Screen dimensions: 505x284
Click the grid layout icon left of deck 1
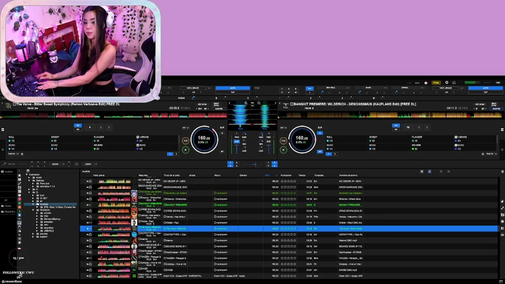3,129
